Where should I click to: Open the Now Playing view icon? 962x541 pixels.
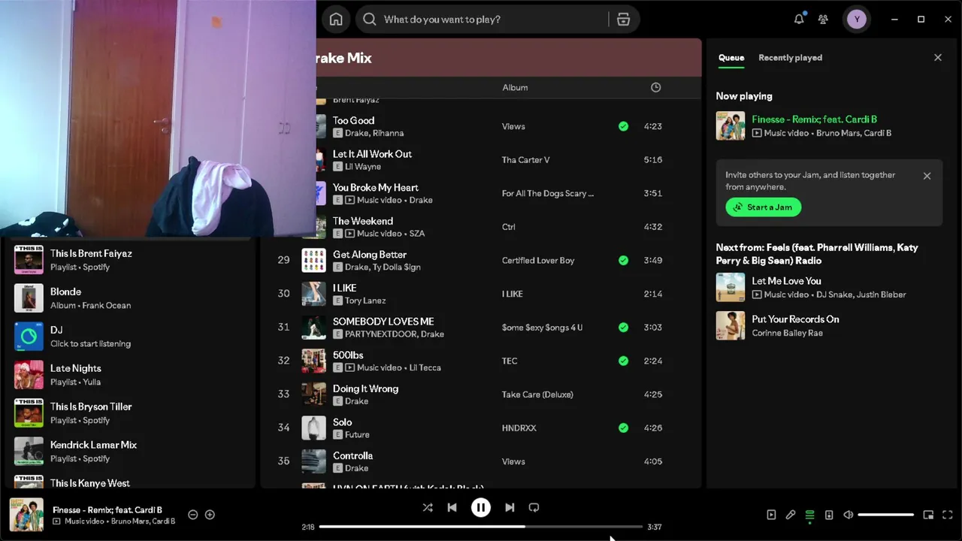click(771, 515)
